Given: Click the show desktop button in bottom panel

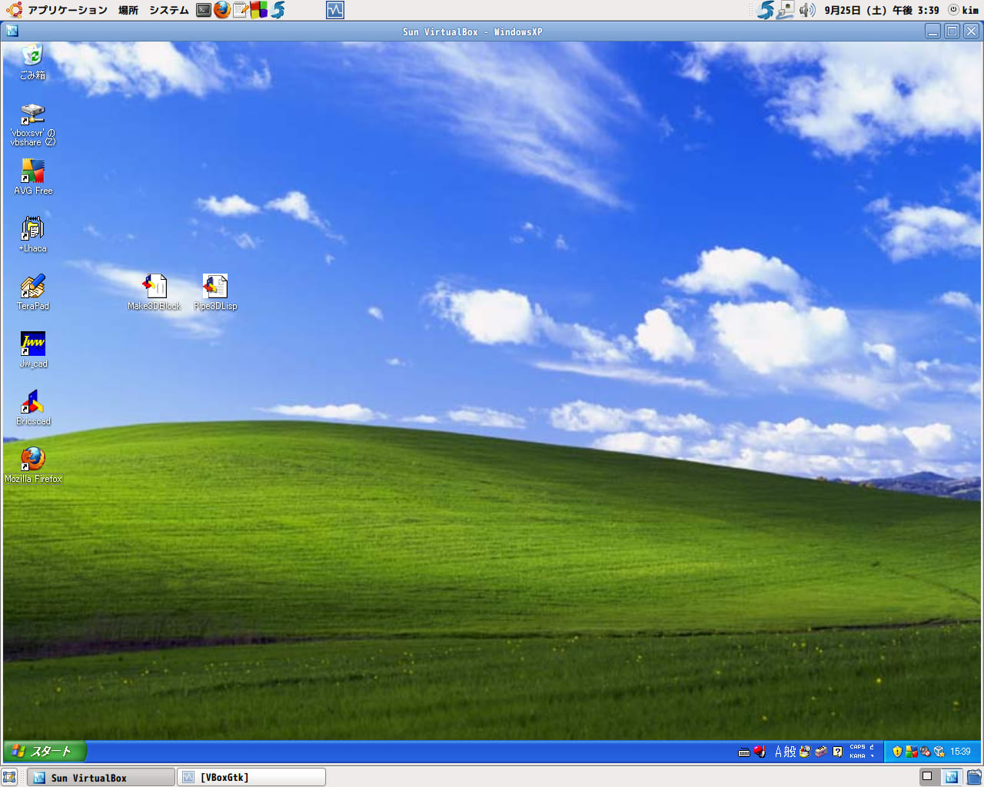Looking at the screenshot, I should 9,777.
